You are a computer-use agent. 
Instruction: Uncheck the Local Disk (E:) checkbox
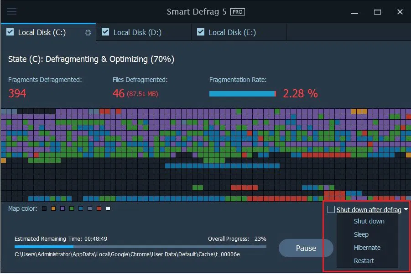click(201, 32)
